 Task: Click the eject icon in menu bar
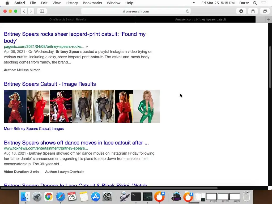tap(194, 3)
